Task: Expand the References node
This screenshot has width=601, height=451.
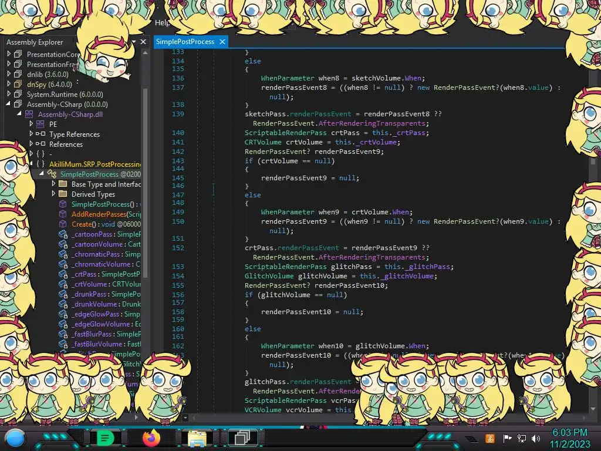Action: pyautogui.click(x=31, y=144)
